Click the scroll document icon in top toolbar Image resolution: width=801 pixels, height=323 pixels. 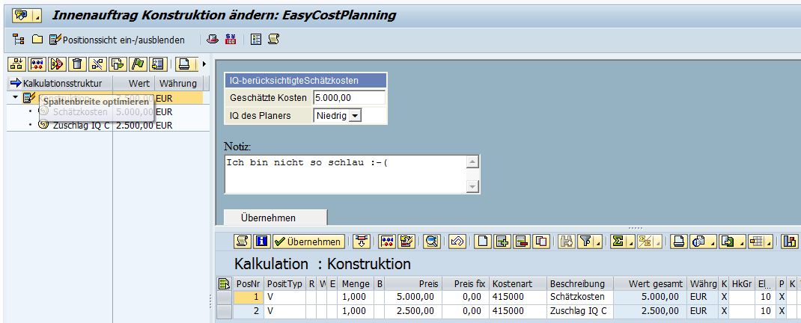coord(273,40)
